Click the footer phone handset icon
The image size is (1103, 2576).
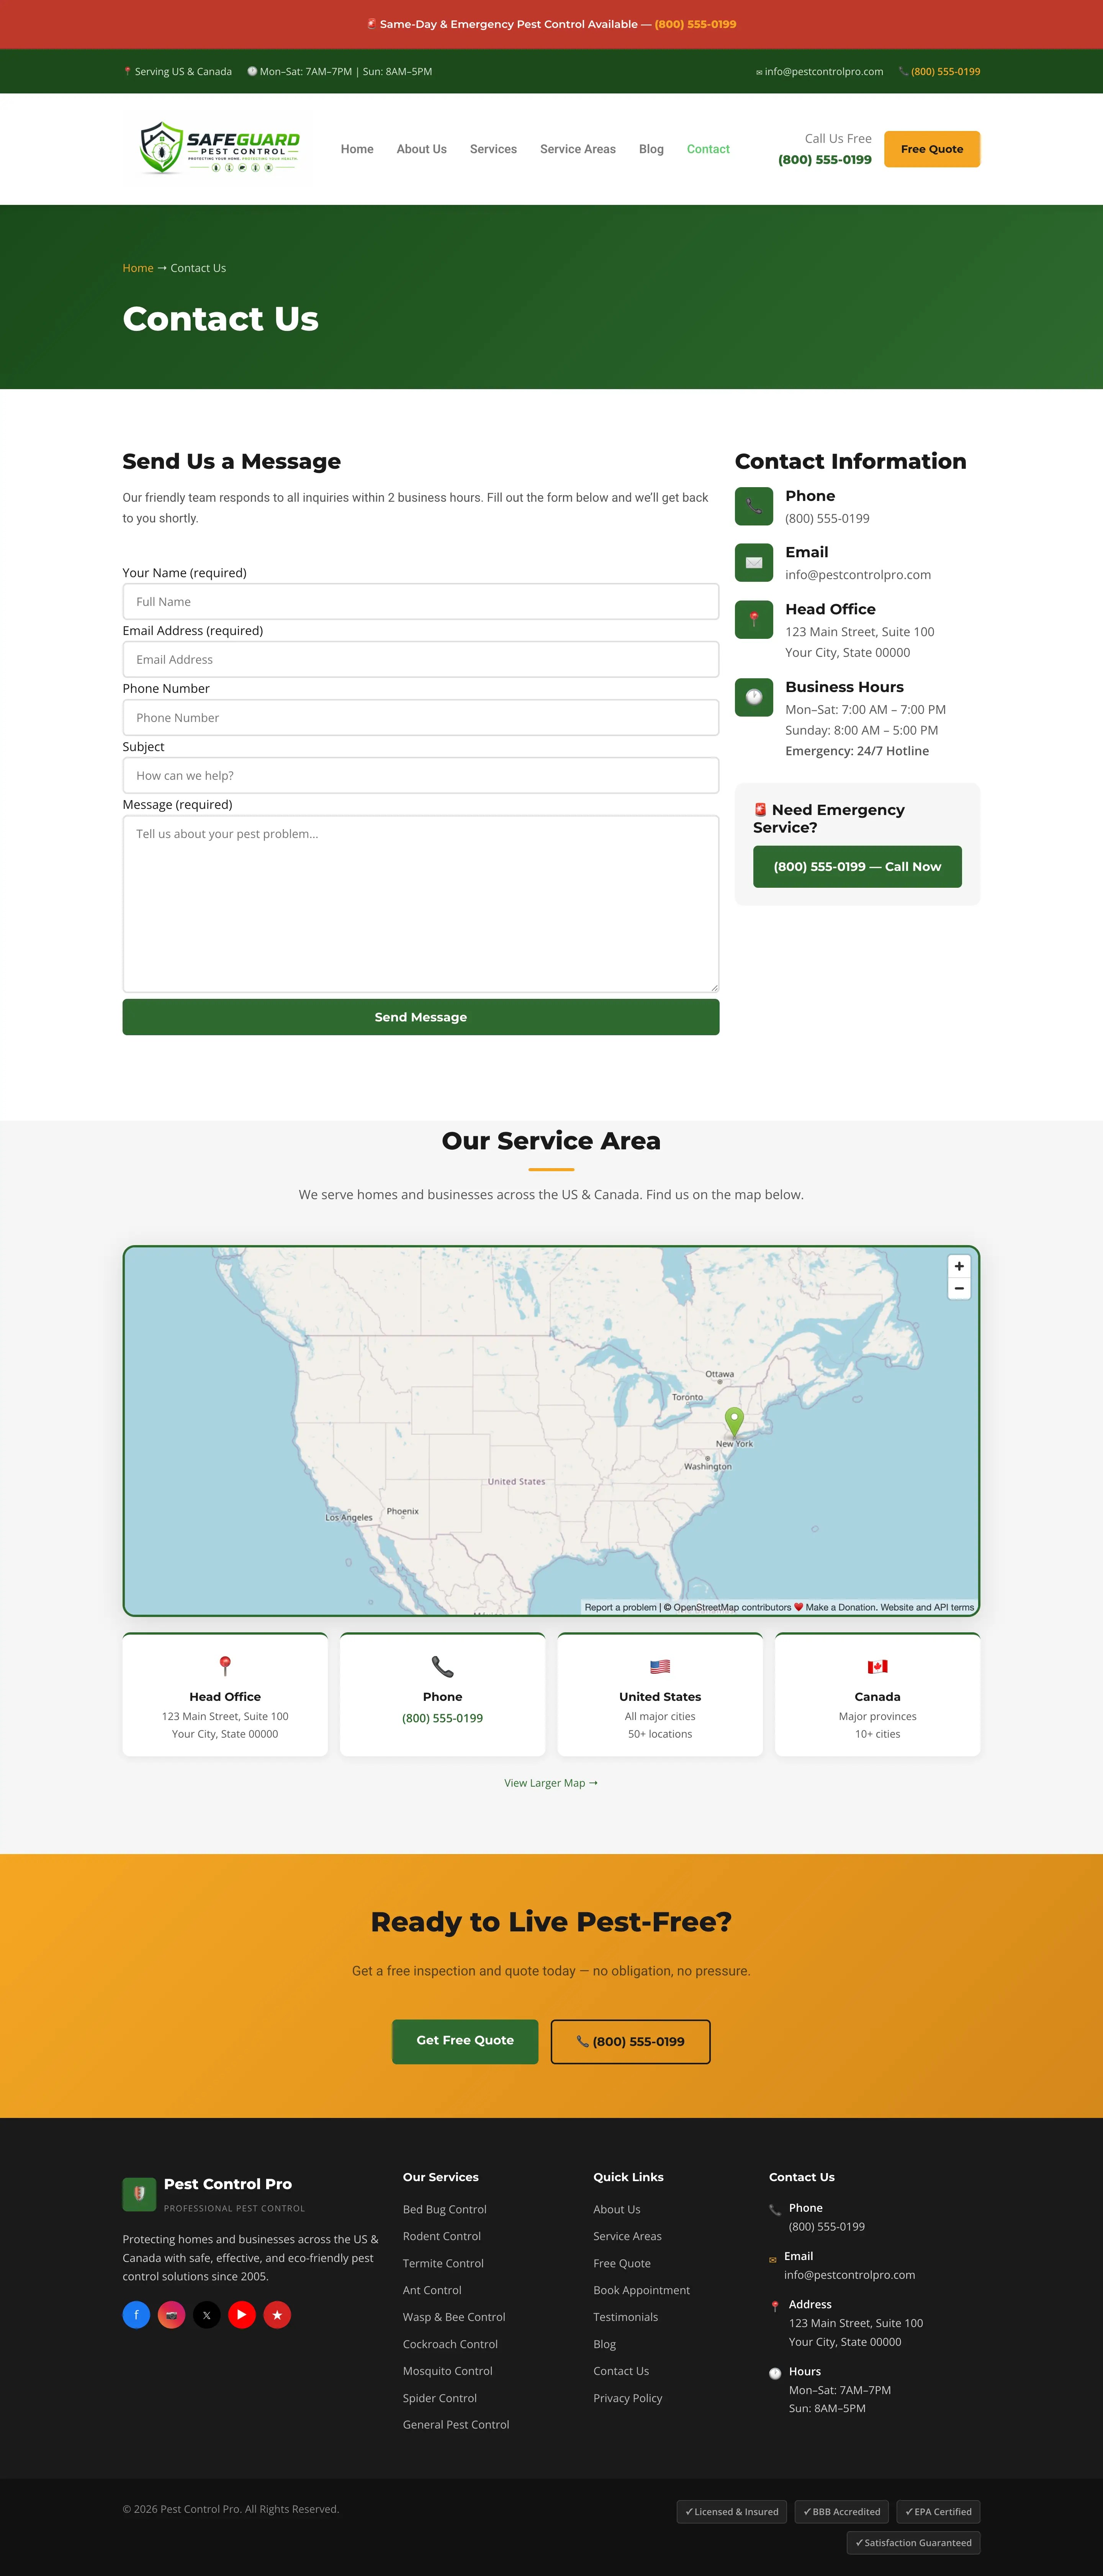tap(775, 2210)
